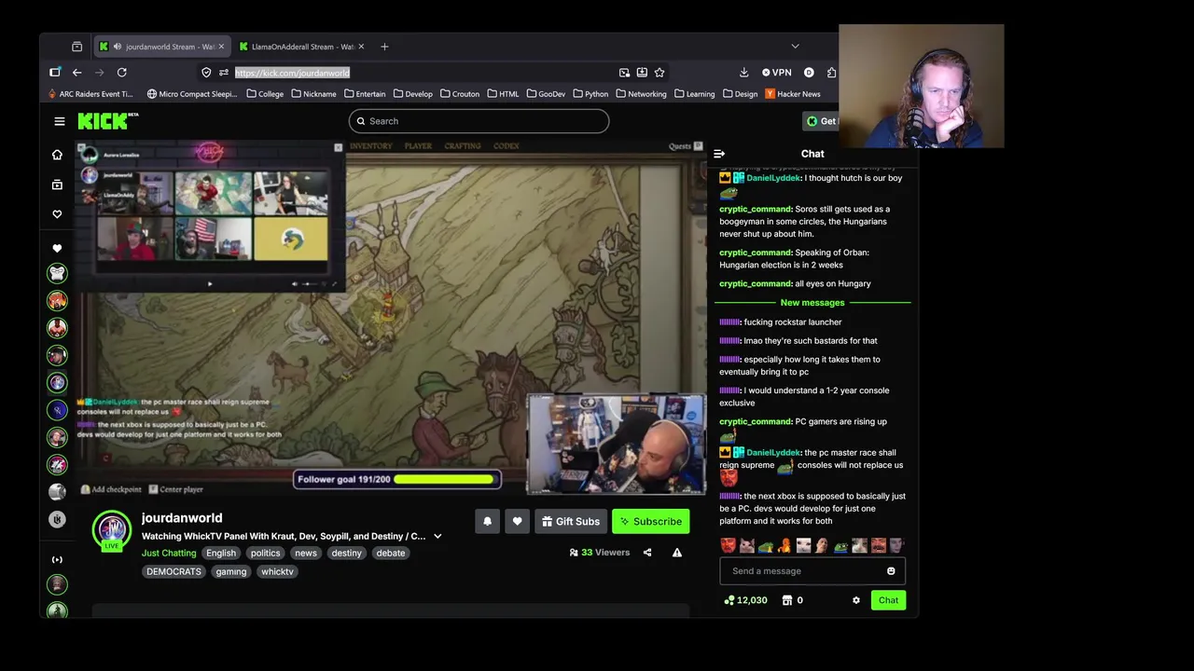The height and width of the screenshot is (671, 1194).
Task: Bookmark page with the star icon
Action: click(659, 73)
